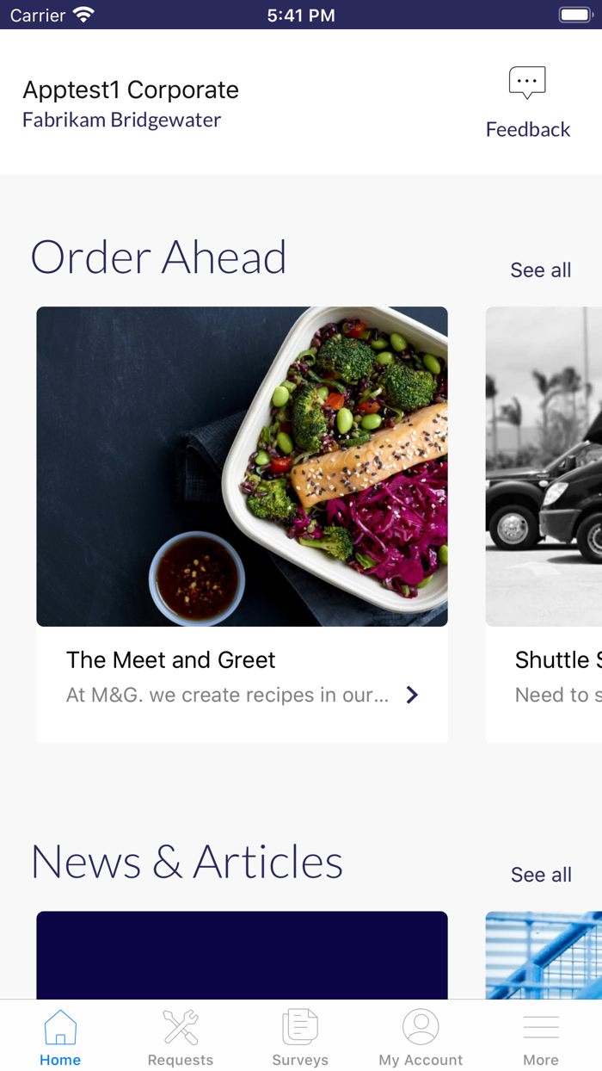Select the Home icon in bottom navigation

[59, 1025]
